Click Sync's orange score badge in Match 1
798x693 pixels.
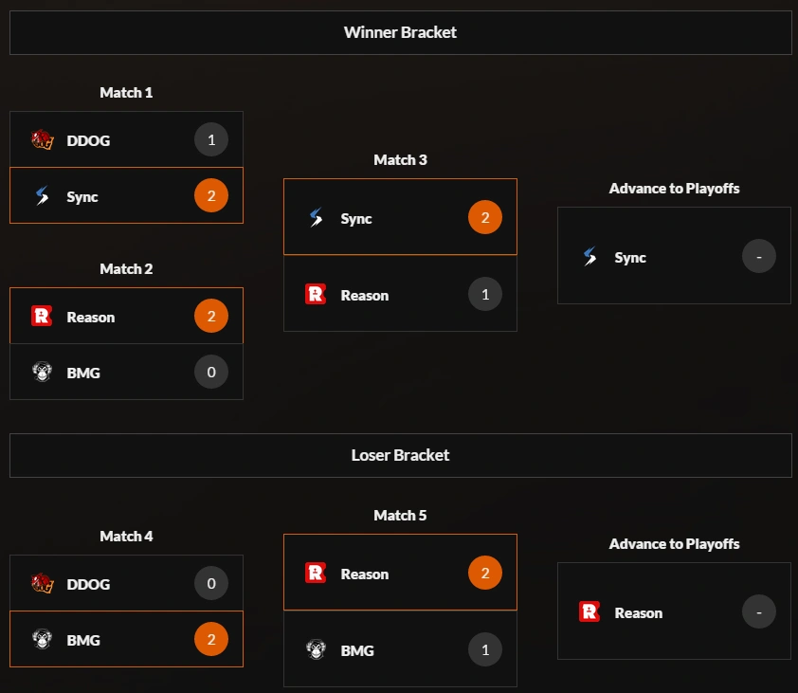211,196
